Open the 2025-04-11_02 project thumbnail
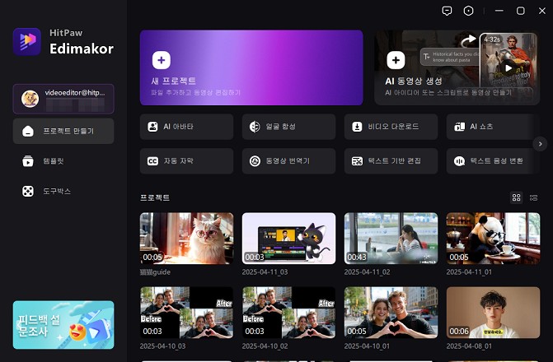The image size is (553, 362). click(391, 239)
